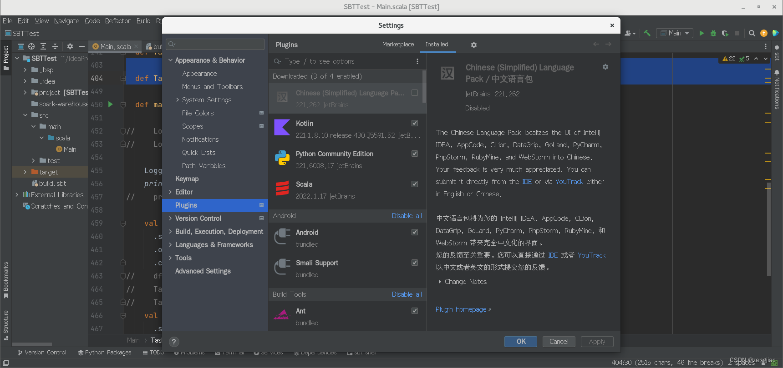This screenshot has width=783, height=368.
Task: Select Keymap in settings tree
Action: click(187, 179)
